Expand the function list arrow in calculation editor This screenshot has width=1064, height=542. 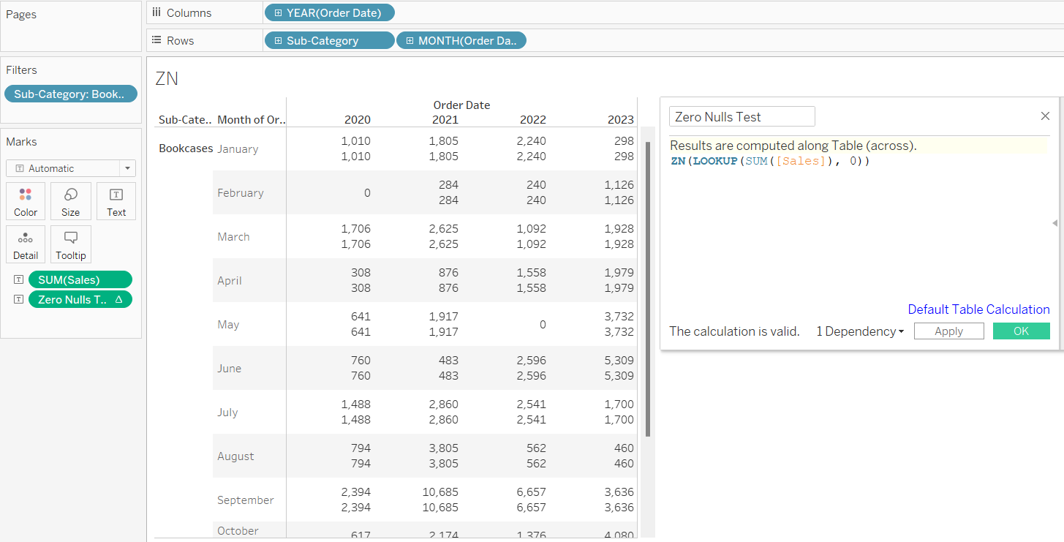(1054, 223)
